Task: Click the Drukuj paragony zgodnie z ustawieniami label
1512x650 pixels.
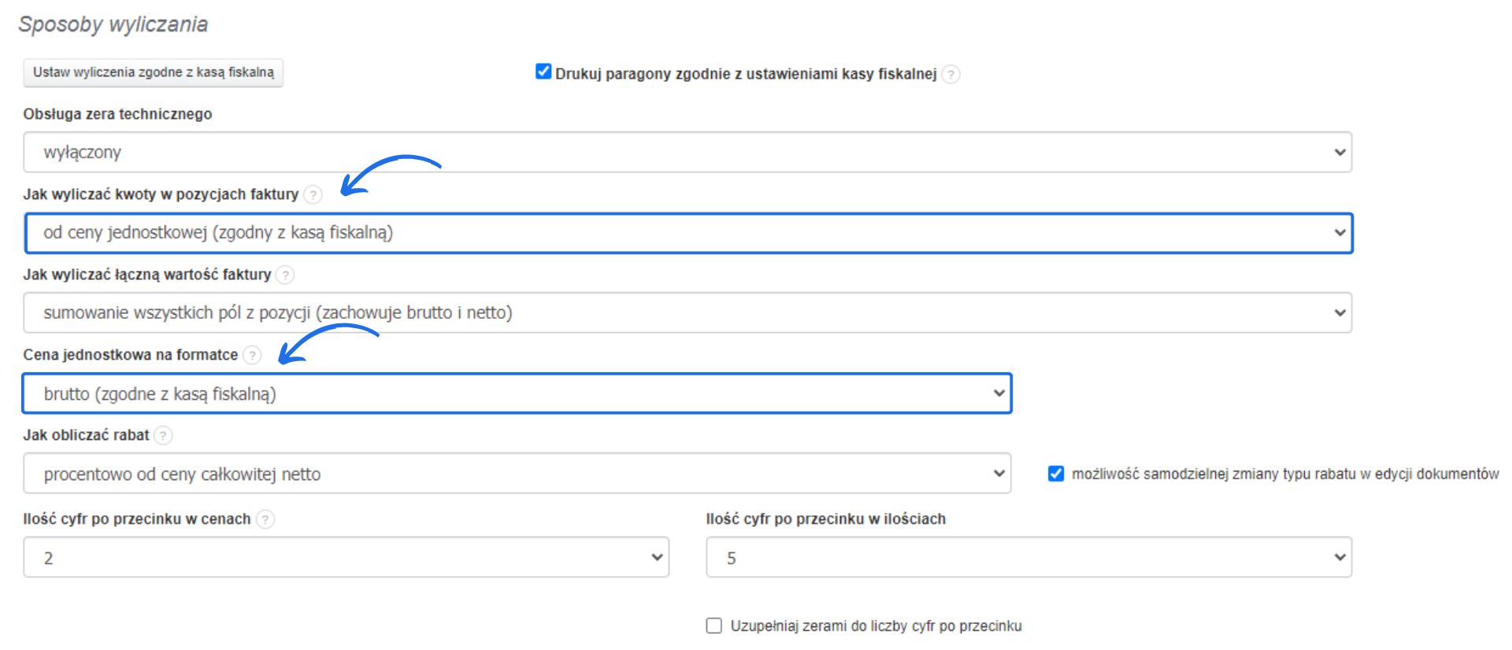Action: click(745, 74)
